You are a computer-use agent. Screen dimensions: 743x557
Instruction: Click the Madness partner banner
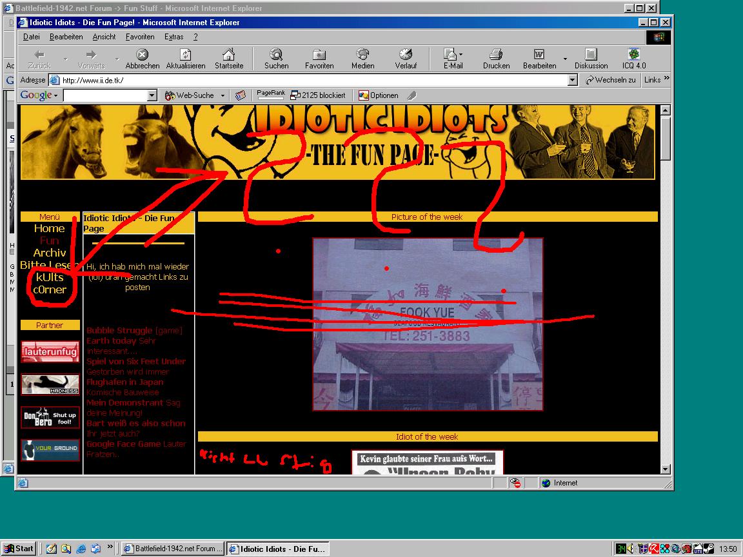[50, 385]
